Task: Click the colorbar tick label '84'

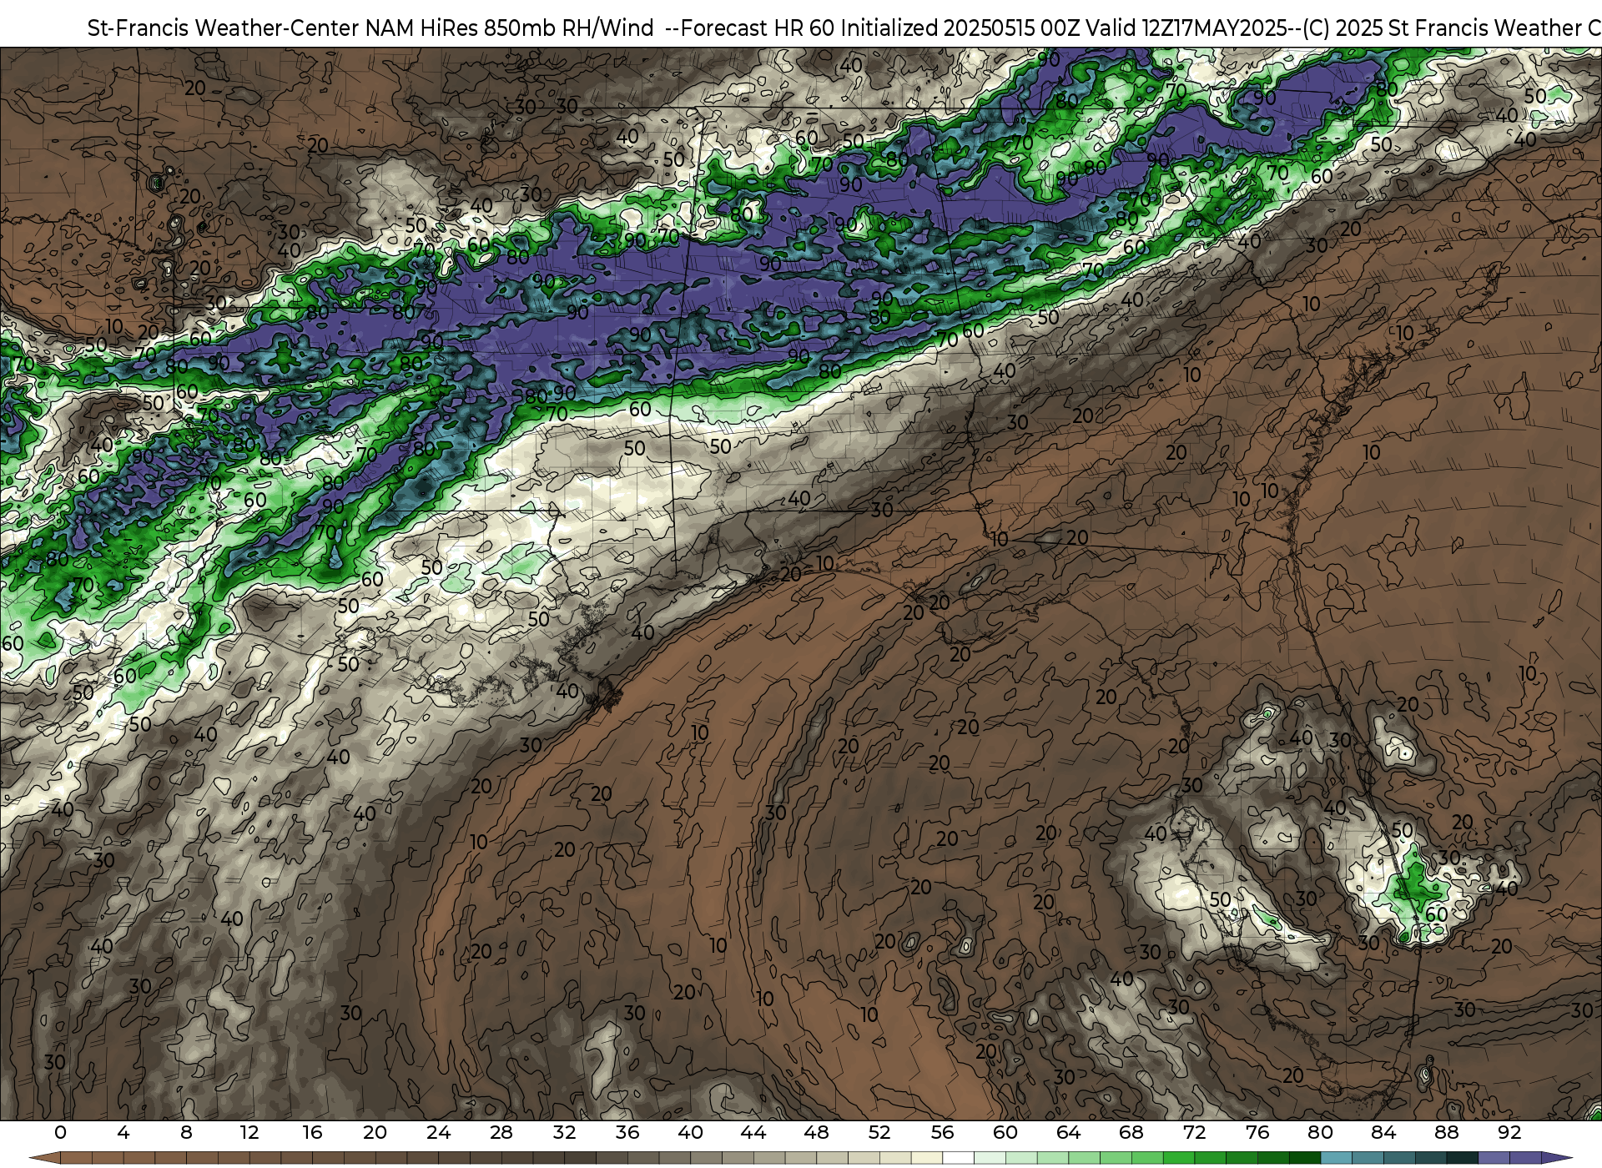Action: (1383, 1132)
